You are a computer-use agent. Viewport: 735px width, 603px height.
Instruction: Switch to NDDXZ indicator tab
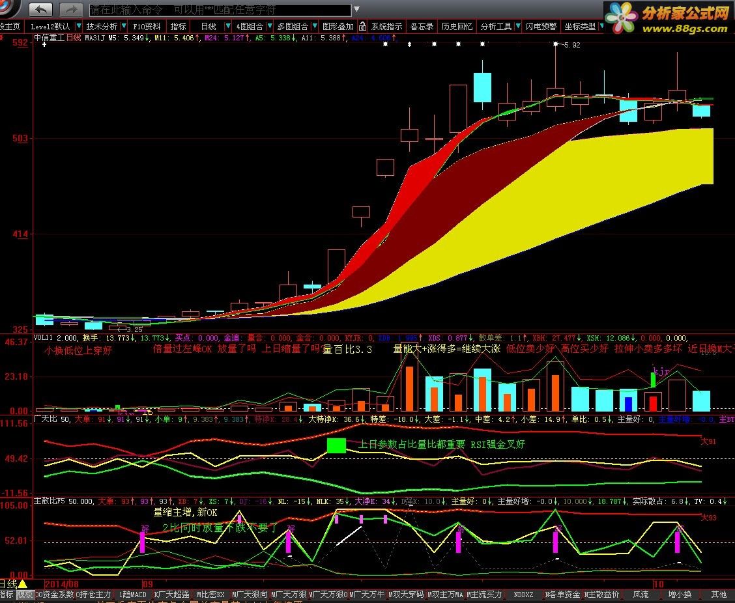(523, 594)
